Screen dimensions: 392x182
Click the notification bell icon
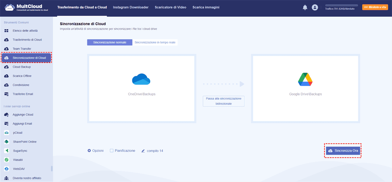click(x=305, y=8)
